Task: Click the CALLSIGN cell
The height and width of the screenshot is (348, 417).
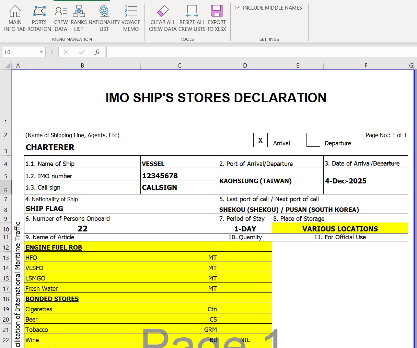Action: (179, 188)
